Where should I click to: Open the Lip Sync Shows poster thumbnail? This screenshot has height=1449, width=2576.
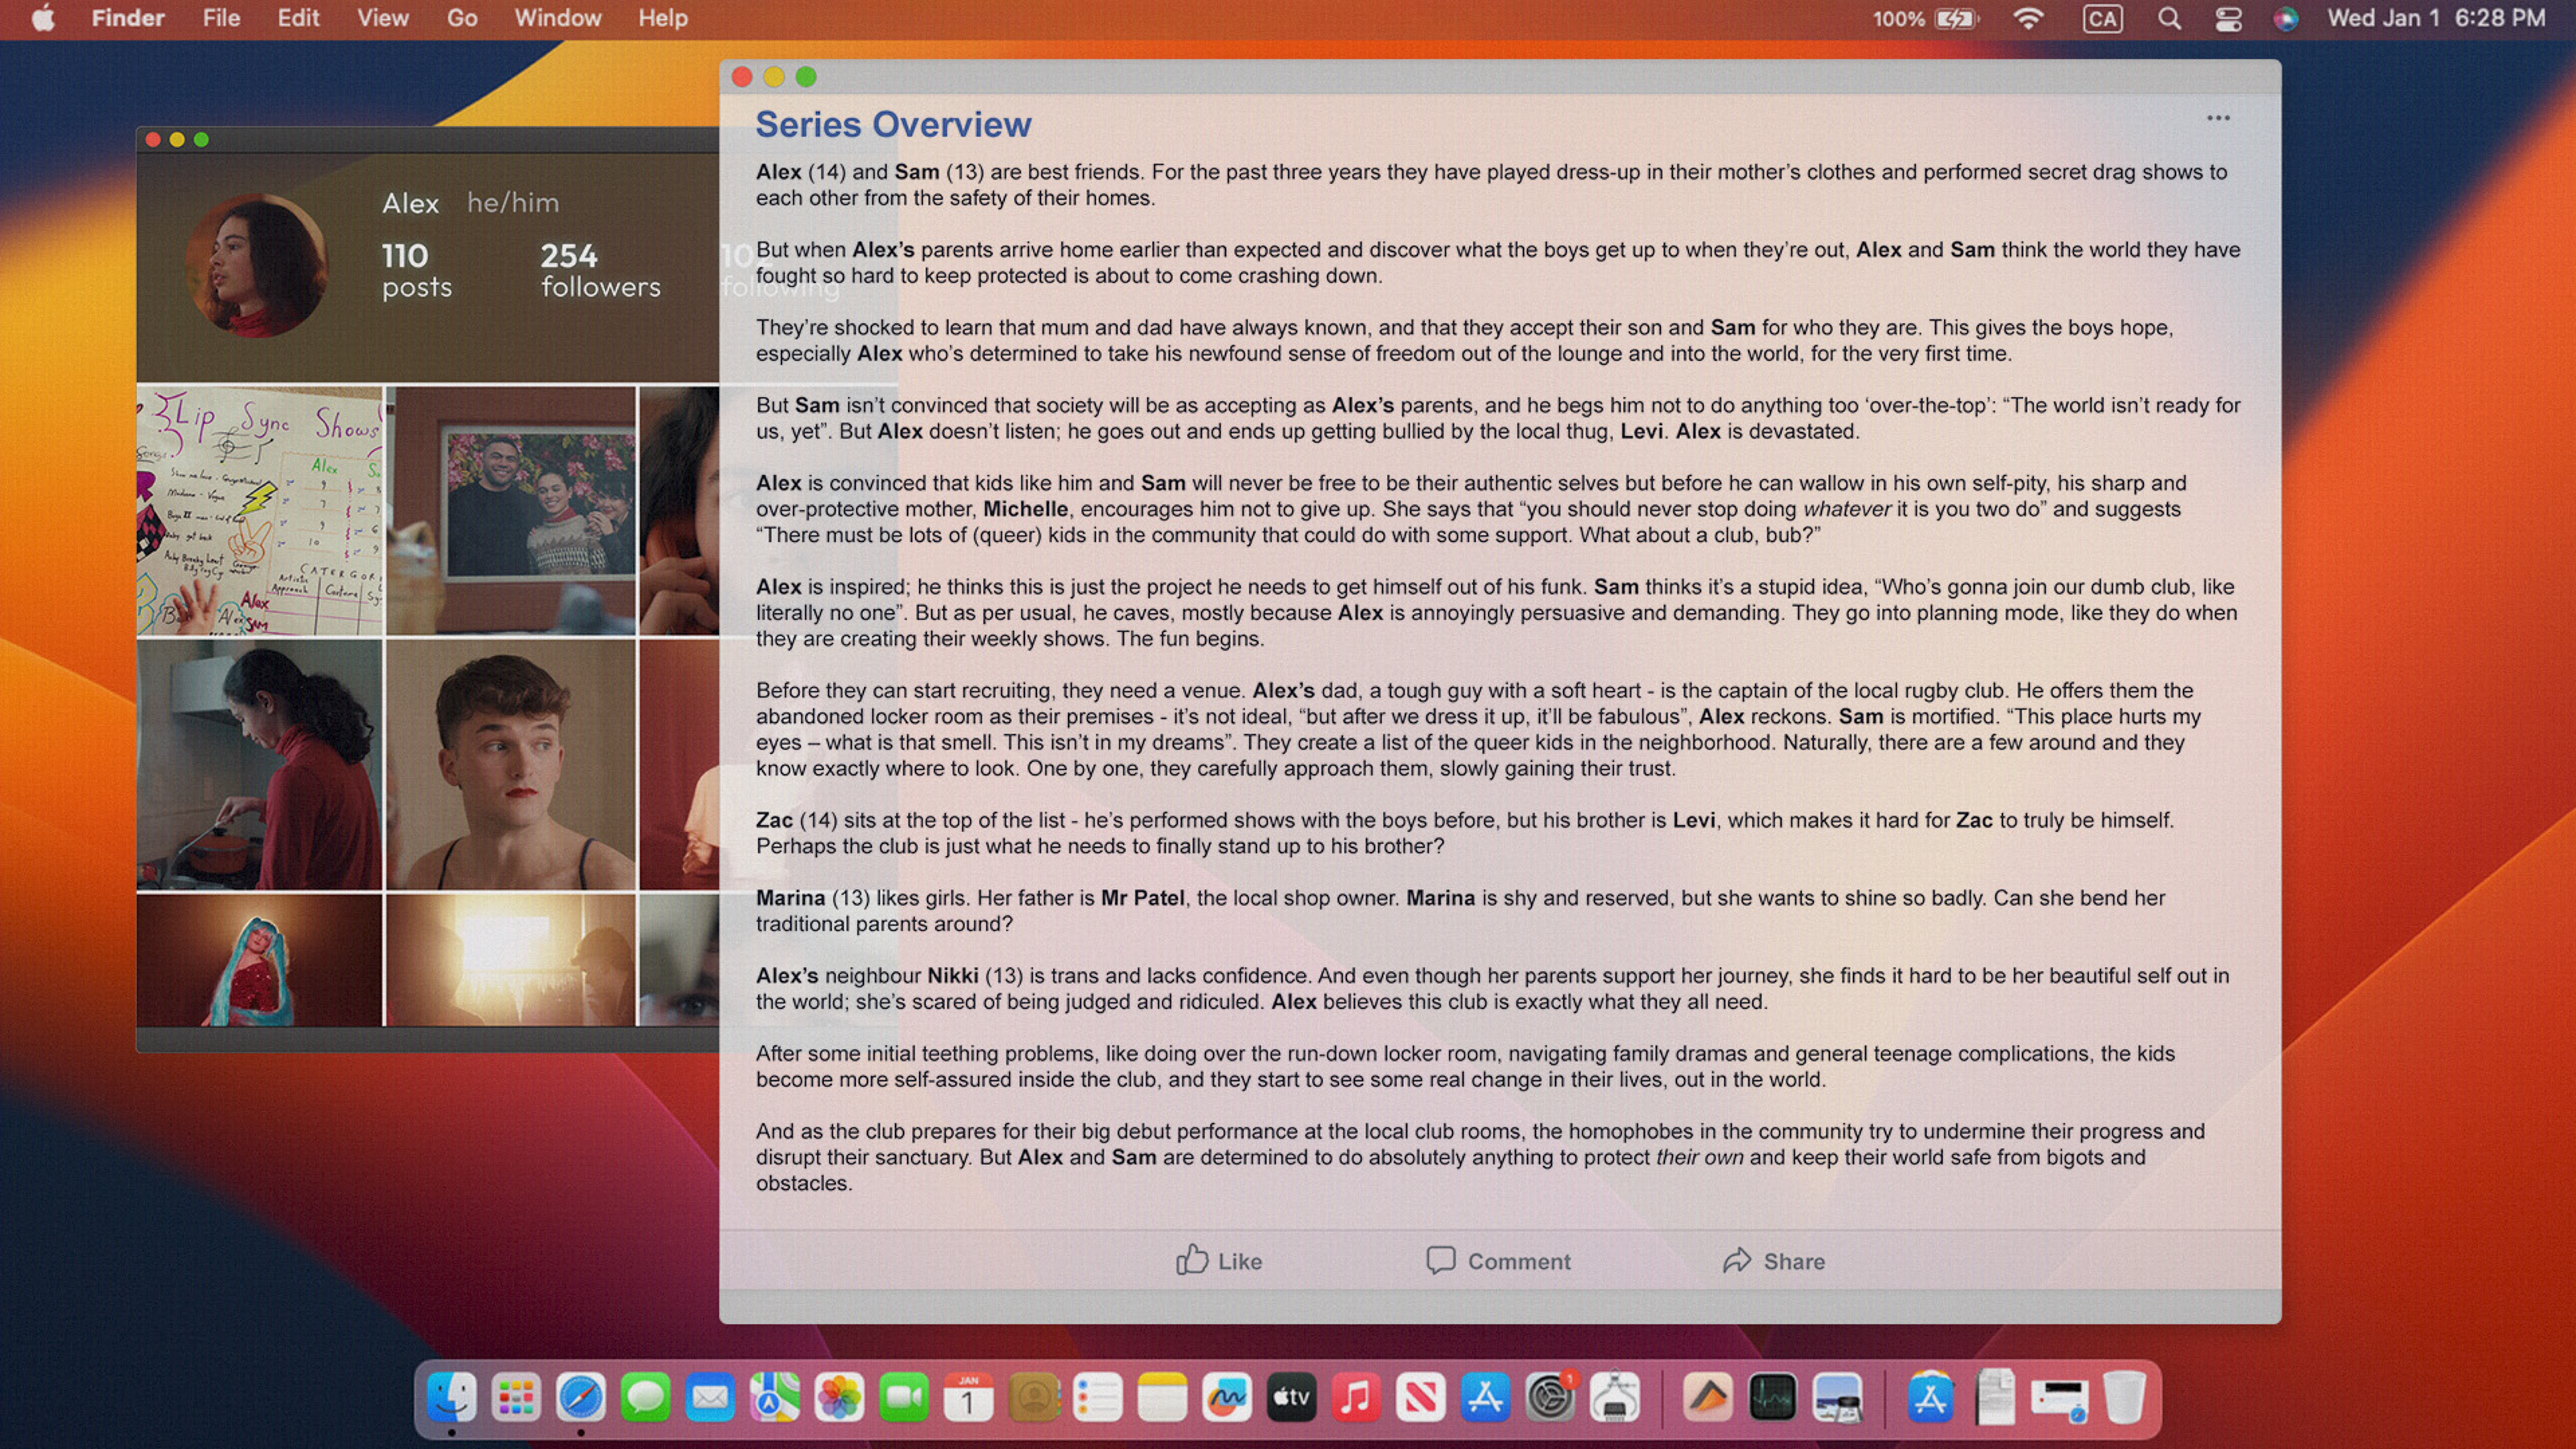pyautogui.click(x=259, y=511)
